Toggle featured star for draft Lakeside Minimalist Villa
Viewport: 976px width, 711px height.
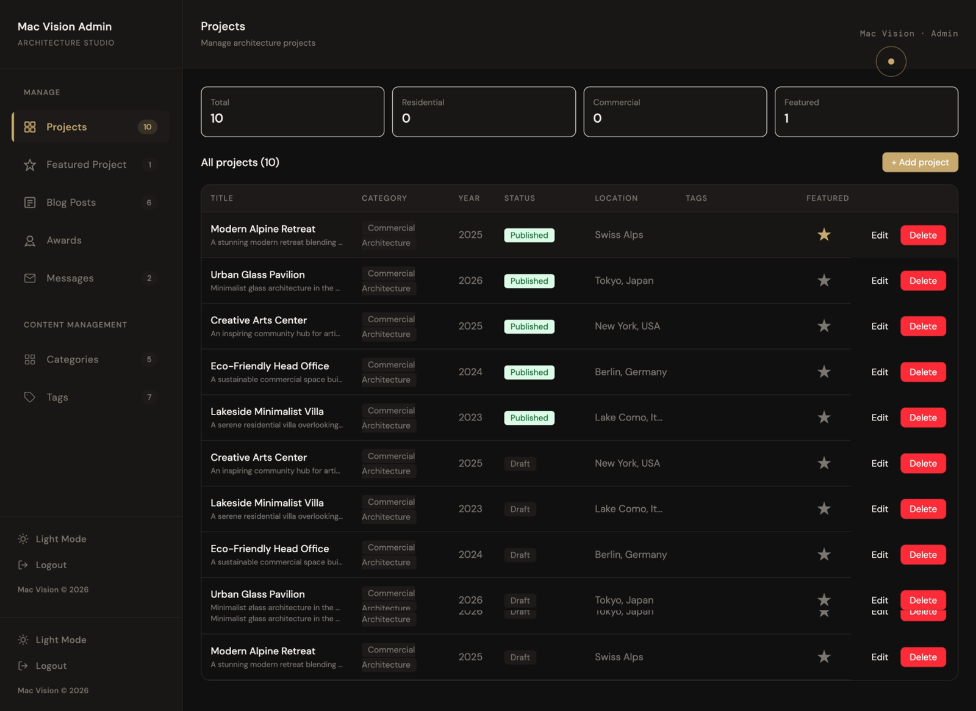pos(824,509)
